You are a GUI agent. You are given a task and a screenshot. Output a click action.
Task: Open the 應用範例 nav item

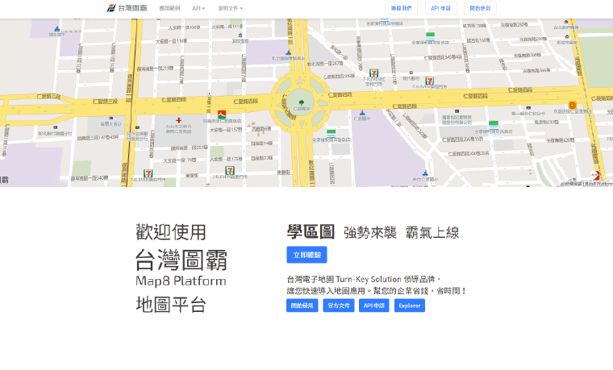click(169, 8)
